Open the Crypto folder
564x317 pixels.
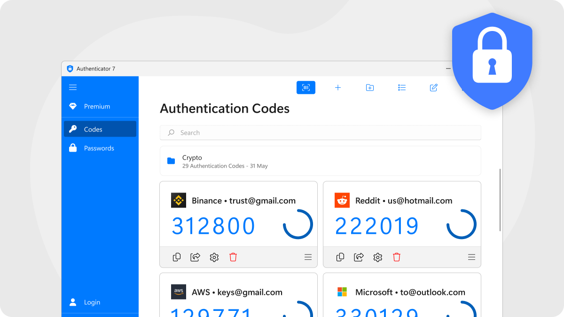click(x=320, y=161)
